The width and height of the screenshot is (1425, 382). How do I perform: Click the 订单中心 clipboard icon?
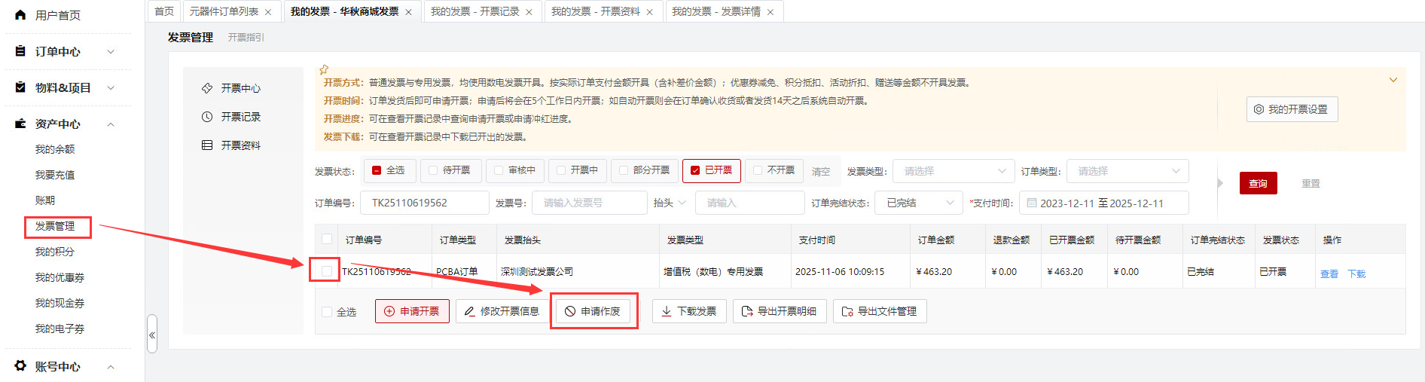[20, 51]
